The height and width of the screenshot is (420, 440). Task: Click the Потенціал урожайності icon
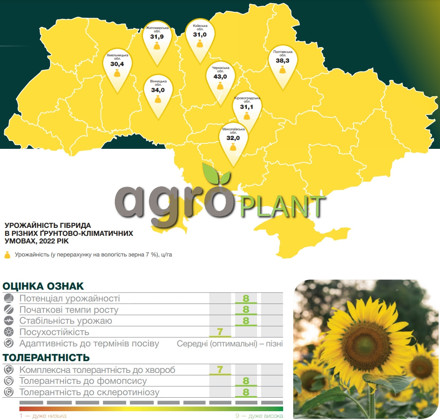[9, 298]
